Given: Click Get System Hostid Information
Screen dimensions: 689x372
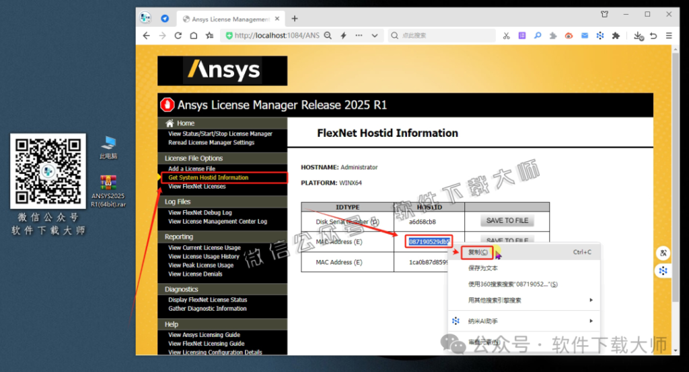Looking at the screenshot, I should click(x=209, y=178).
